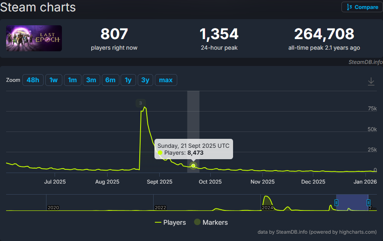Switch chart zoom to 3m

(x=91, y=80)
